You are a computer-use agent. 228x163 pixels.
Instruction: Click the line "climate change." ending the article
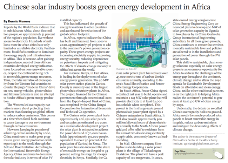coord(183,129)
